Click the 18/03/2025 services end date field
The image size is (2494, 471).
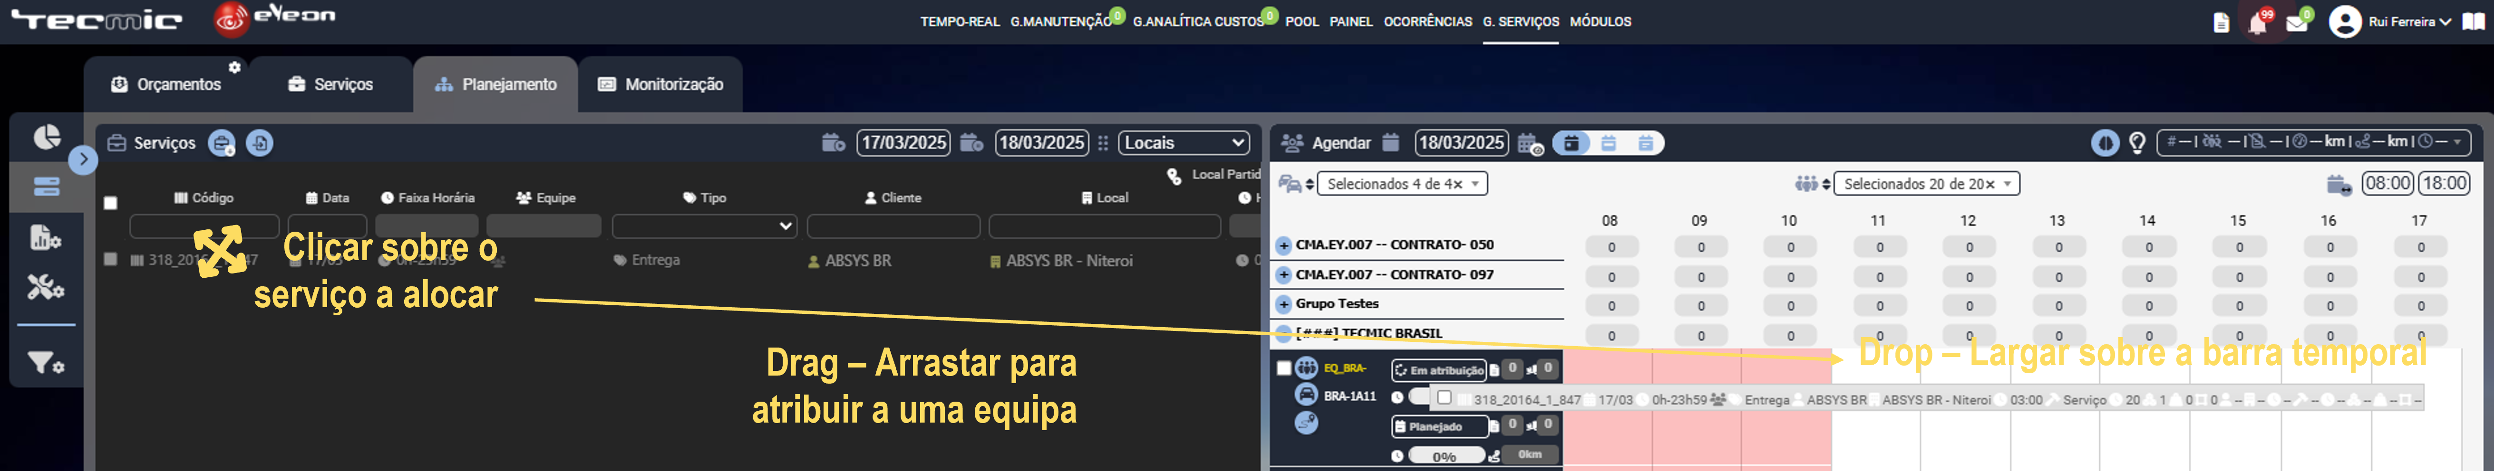coord(1042,143)
